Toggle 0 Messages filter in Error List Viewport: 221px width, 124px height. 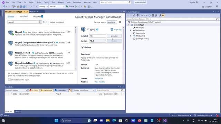pos(61,90)
